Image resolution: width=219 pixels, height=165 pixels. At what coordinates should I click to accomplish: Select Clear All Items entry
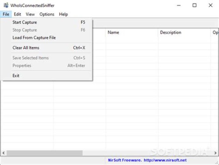click(x=26, y=48)
